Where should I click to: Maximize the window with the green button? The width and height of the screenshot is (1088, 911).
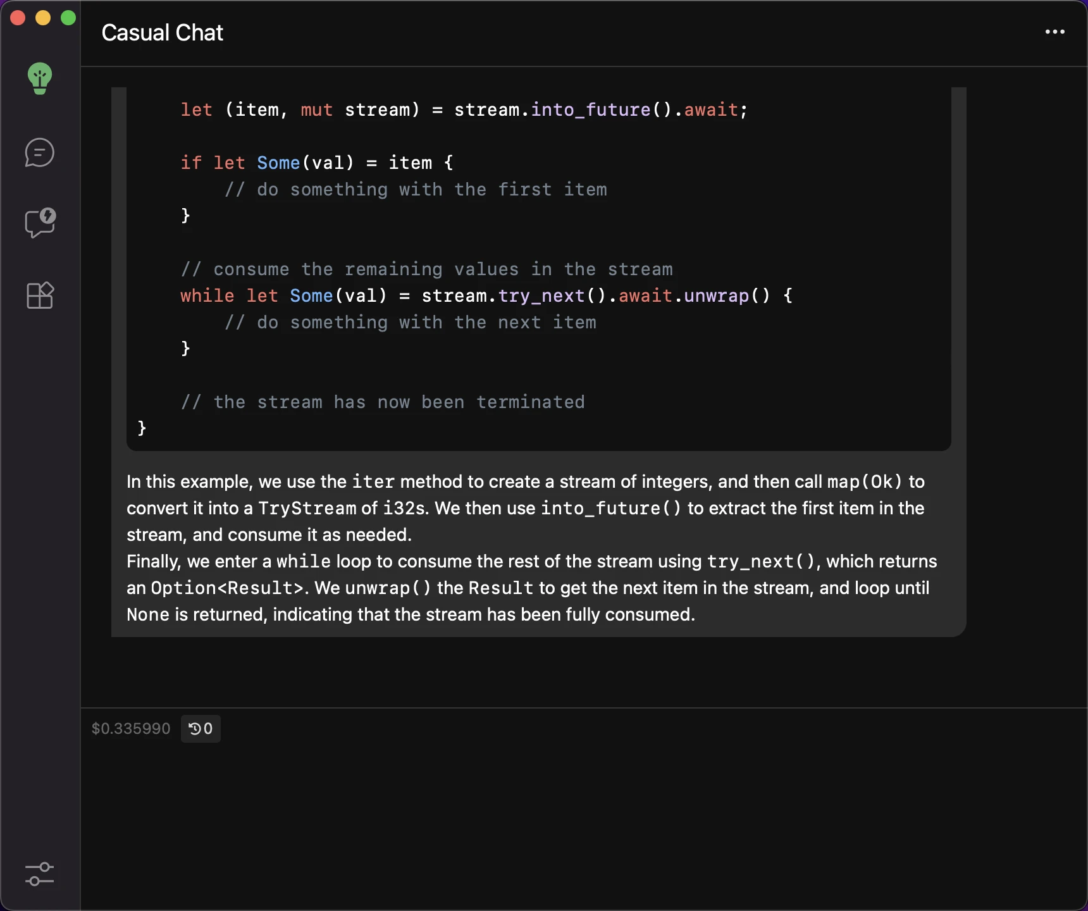pyautogui.click(x=68, y=18)
